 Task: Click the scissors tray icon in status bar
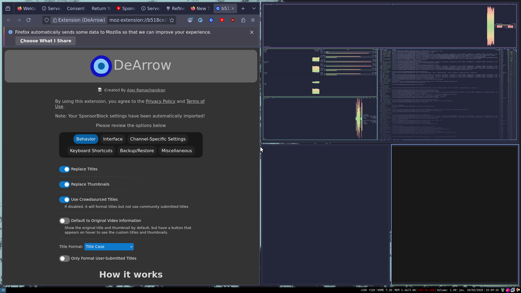(x=503, y=290)
